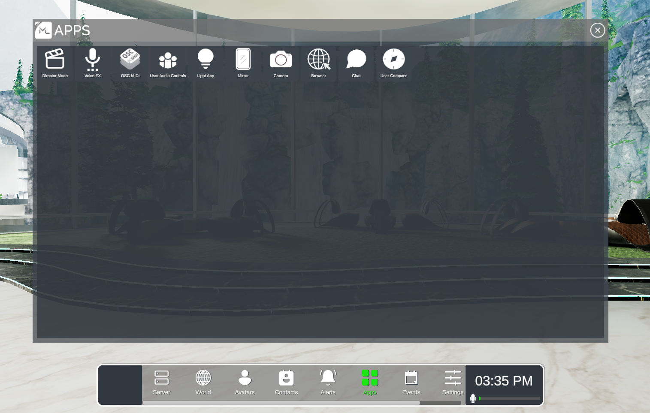The width and height of the screenshot is (650, 413).
Task: Open Contacts from bottom bar
Action: [287, 383]
